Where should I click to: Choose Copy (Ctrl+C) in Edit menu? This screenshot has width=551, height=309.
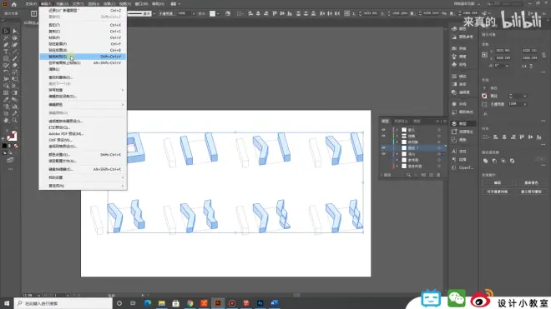click(x=83, y=32)
